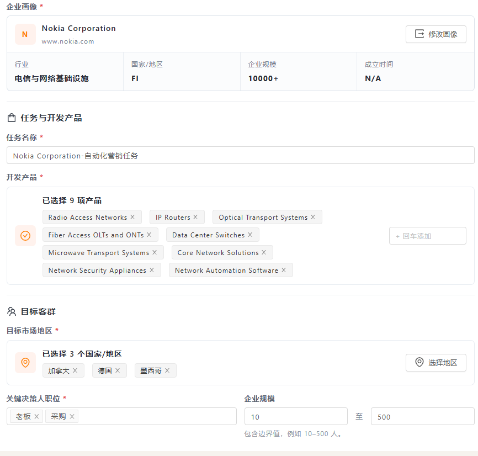The image size is (478, 456).
Task: Remove the Core Network Solutions tag
Action: (x=264, y=252)
